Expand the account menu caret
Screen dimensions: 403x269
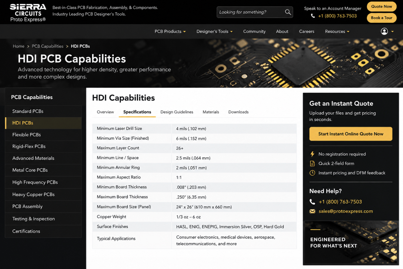392,32
